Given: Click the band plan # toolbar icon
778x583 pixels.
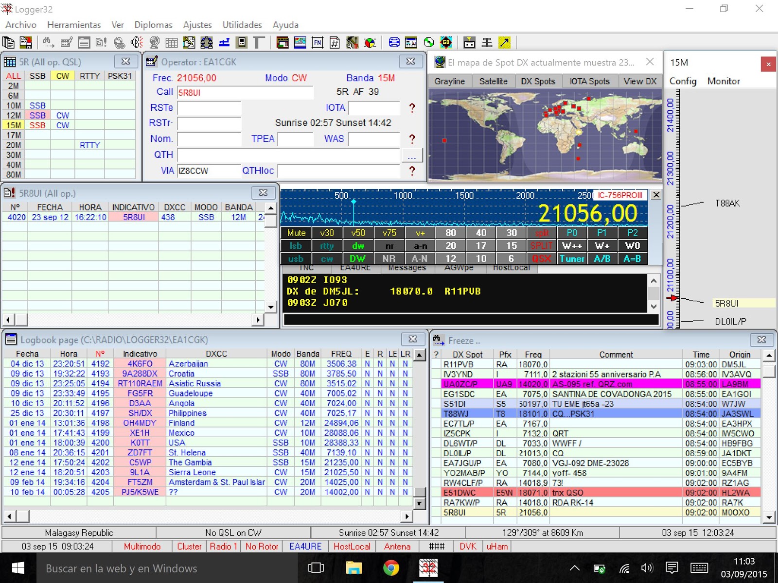Looking at the screenshot, I should (x=334, y=43).
